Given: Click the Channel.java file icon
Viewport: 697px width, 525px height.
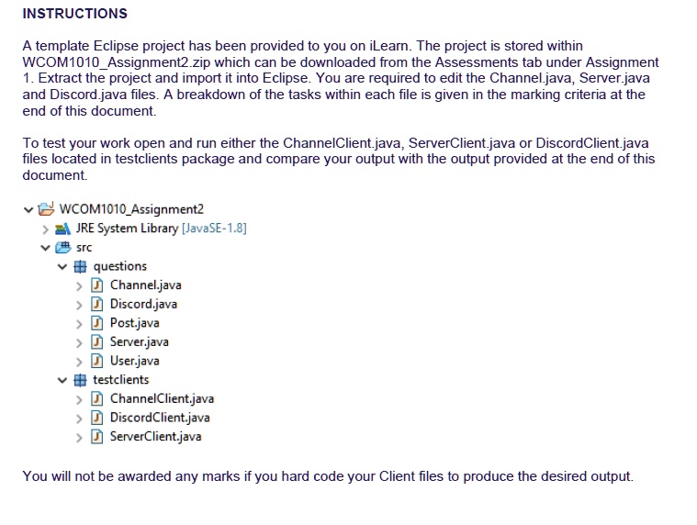Looking at the screenshot, I should 96,285.
